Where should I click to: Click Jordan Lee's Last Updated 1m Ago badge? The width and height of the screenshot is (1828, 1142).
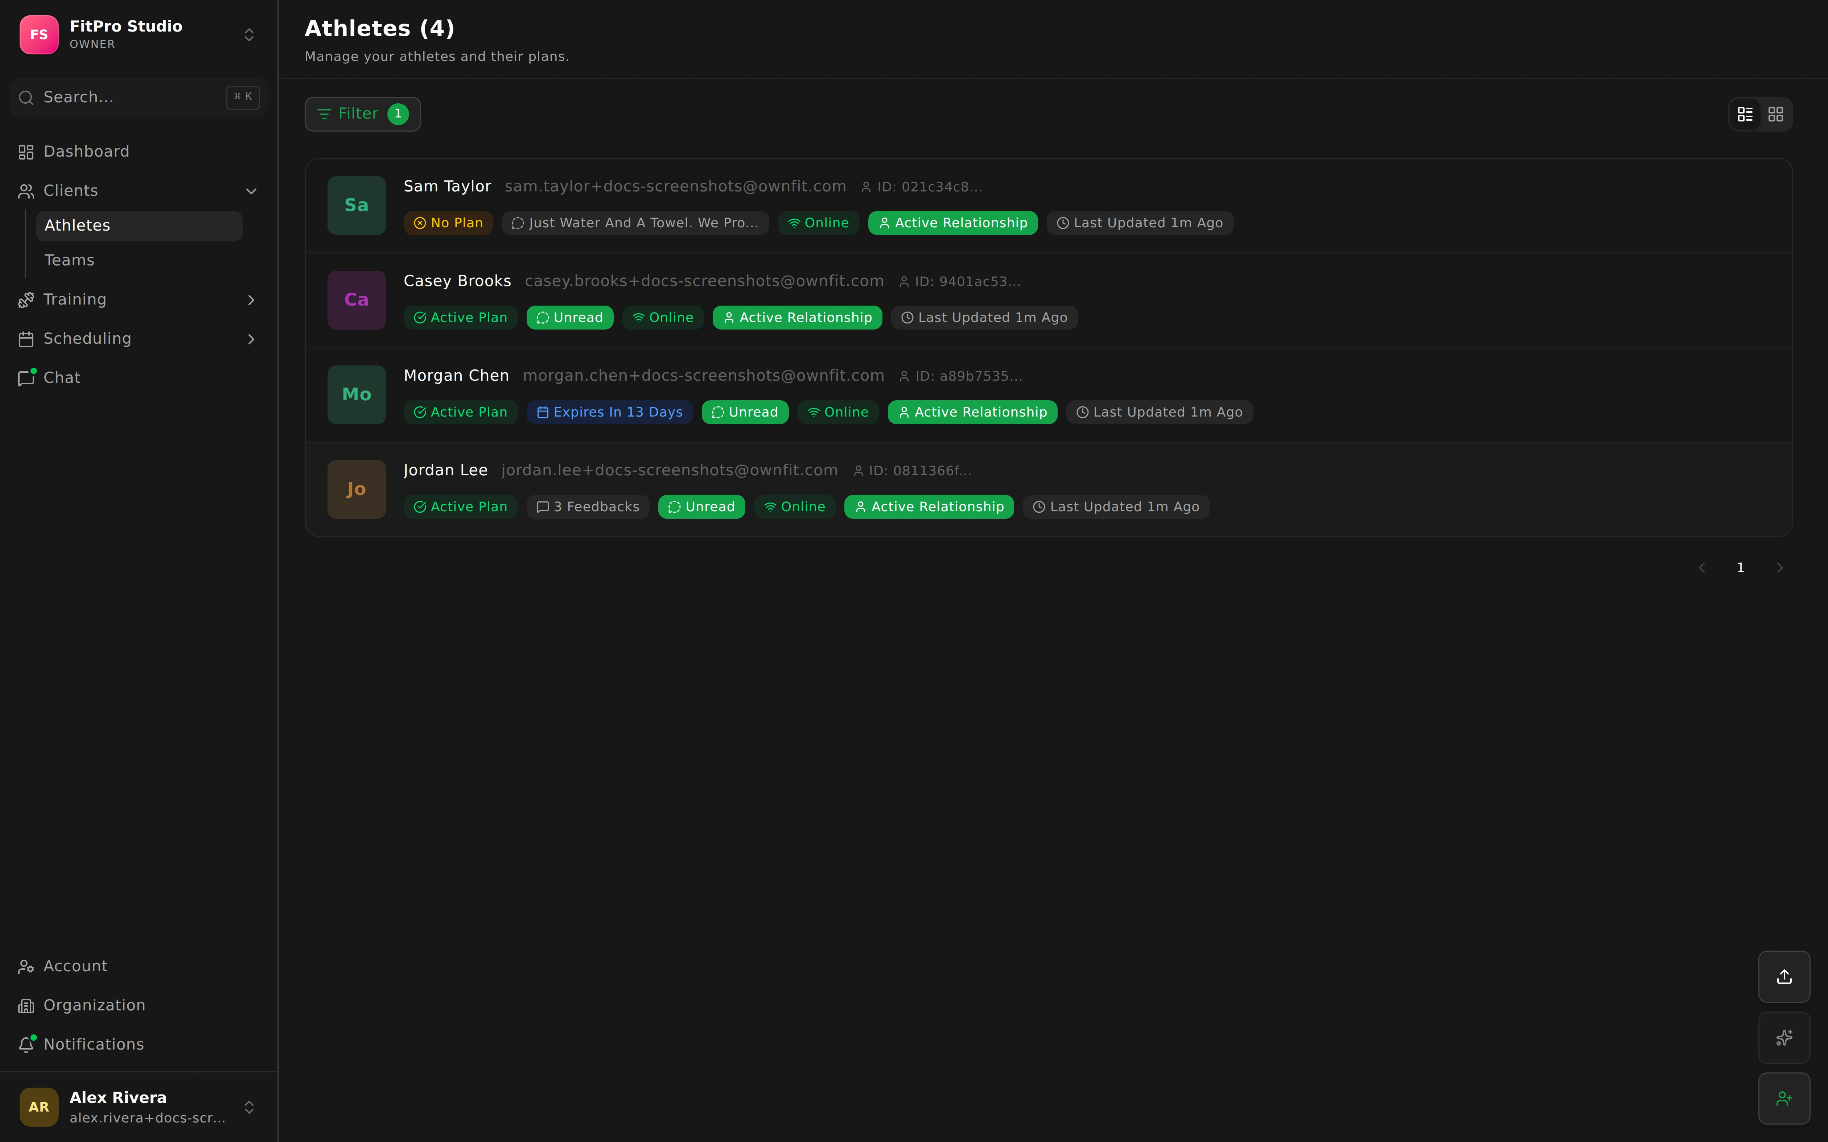coord(1116,507)
